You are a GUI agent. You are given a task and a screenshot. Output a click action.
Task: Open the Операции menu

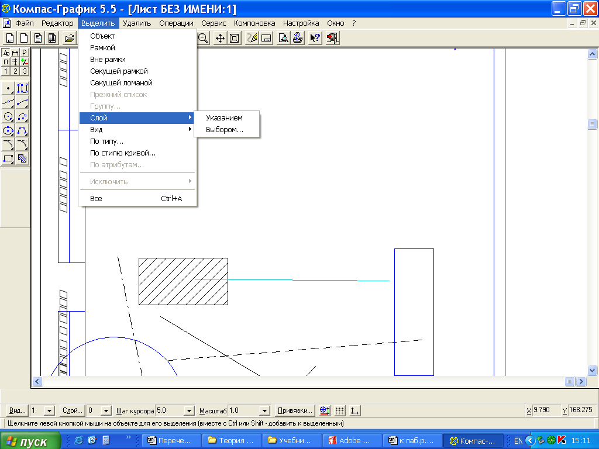click(176, 23)
